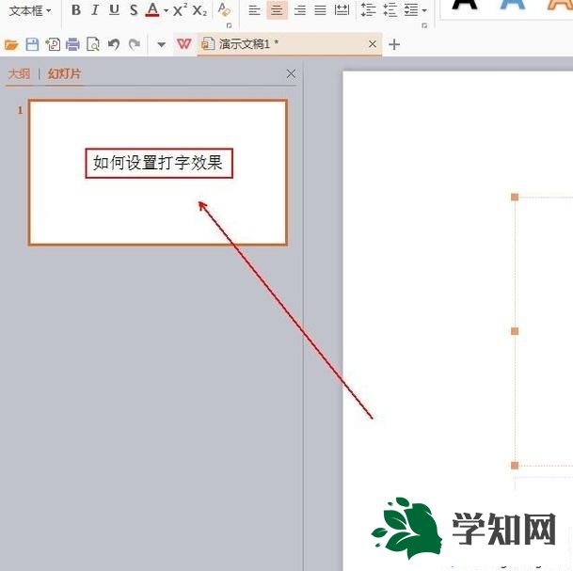Align text to the left
This screenshot has width=573, height=571.
click(254, 9)
